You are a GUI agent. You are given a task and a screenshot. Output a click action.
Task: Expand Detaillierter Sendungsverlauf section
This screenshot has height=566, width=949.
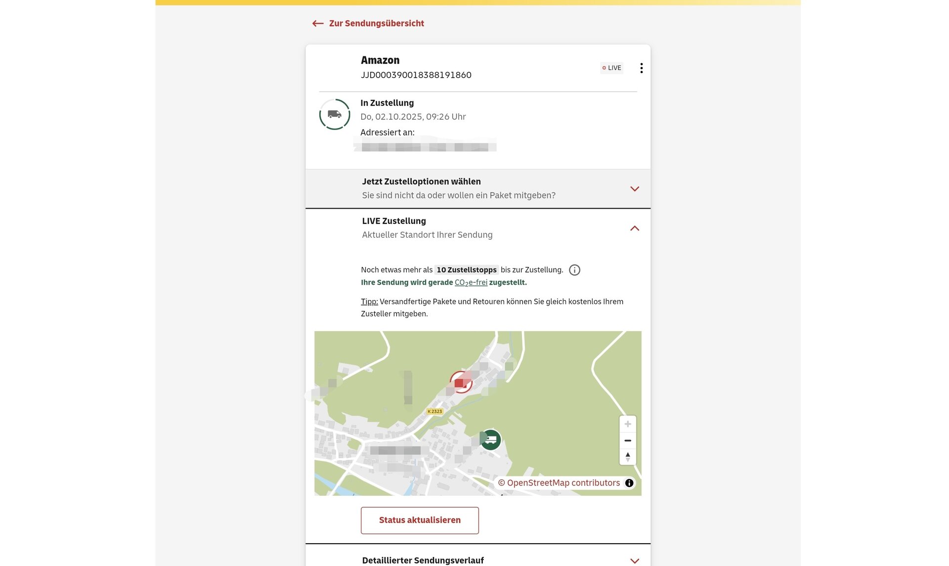635,561
